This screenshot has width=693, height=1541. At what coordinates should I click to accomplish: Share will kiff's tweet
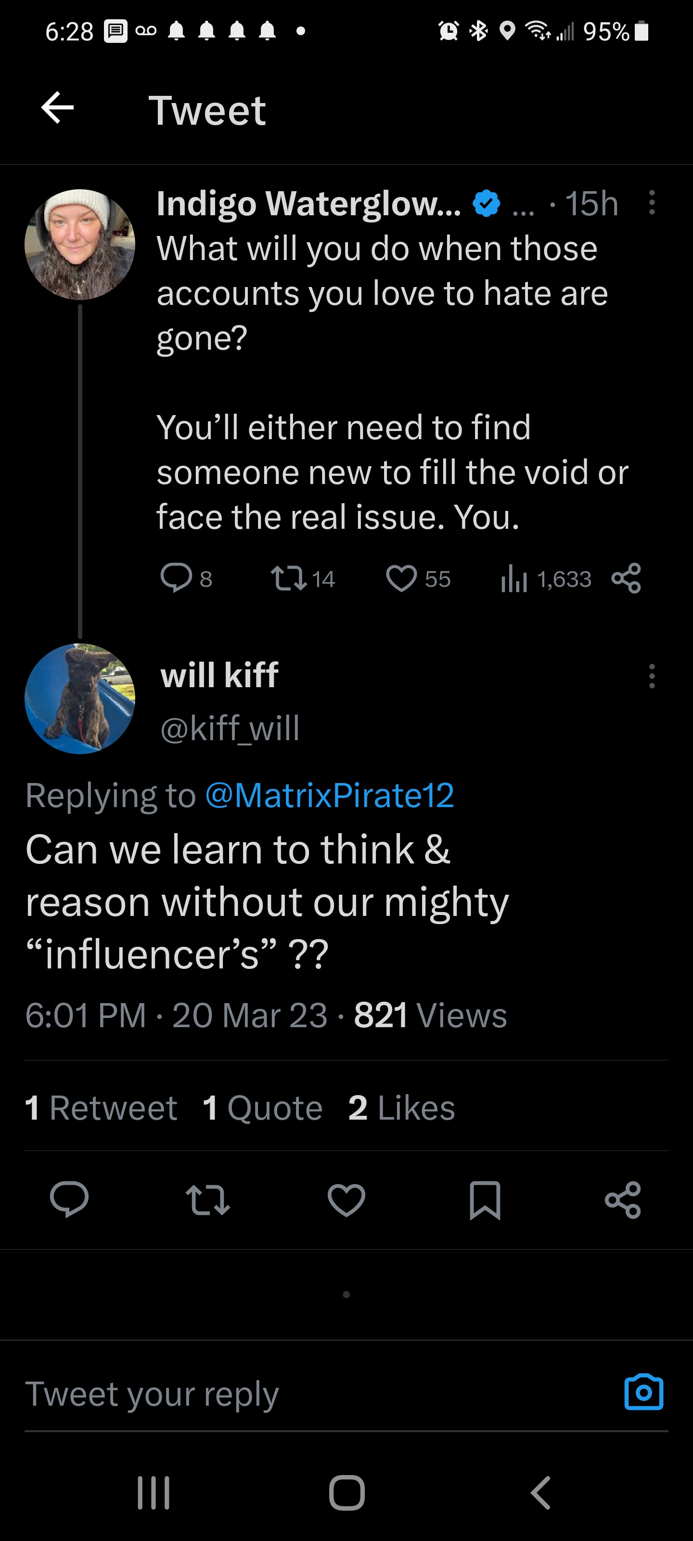[x=623, y=1199]
